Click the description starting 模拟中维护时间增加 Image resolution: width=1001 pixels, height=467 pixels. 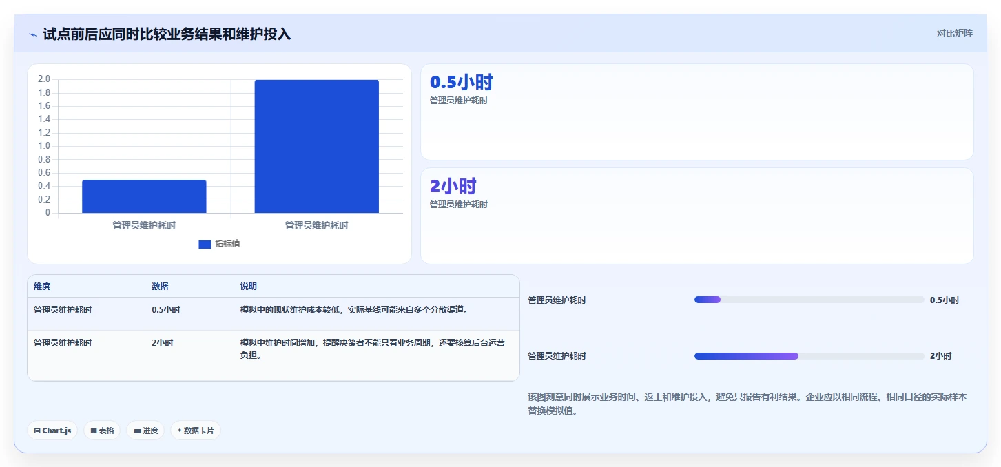click(x=373, y=349)
